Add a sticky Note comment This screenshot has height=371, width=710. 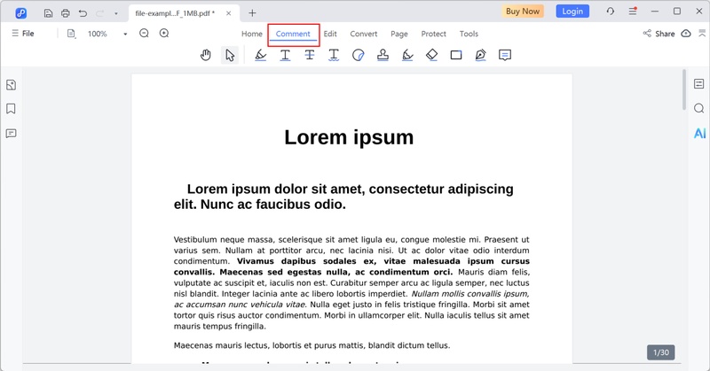505,55
